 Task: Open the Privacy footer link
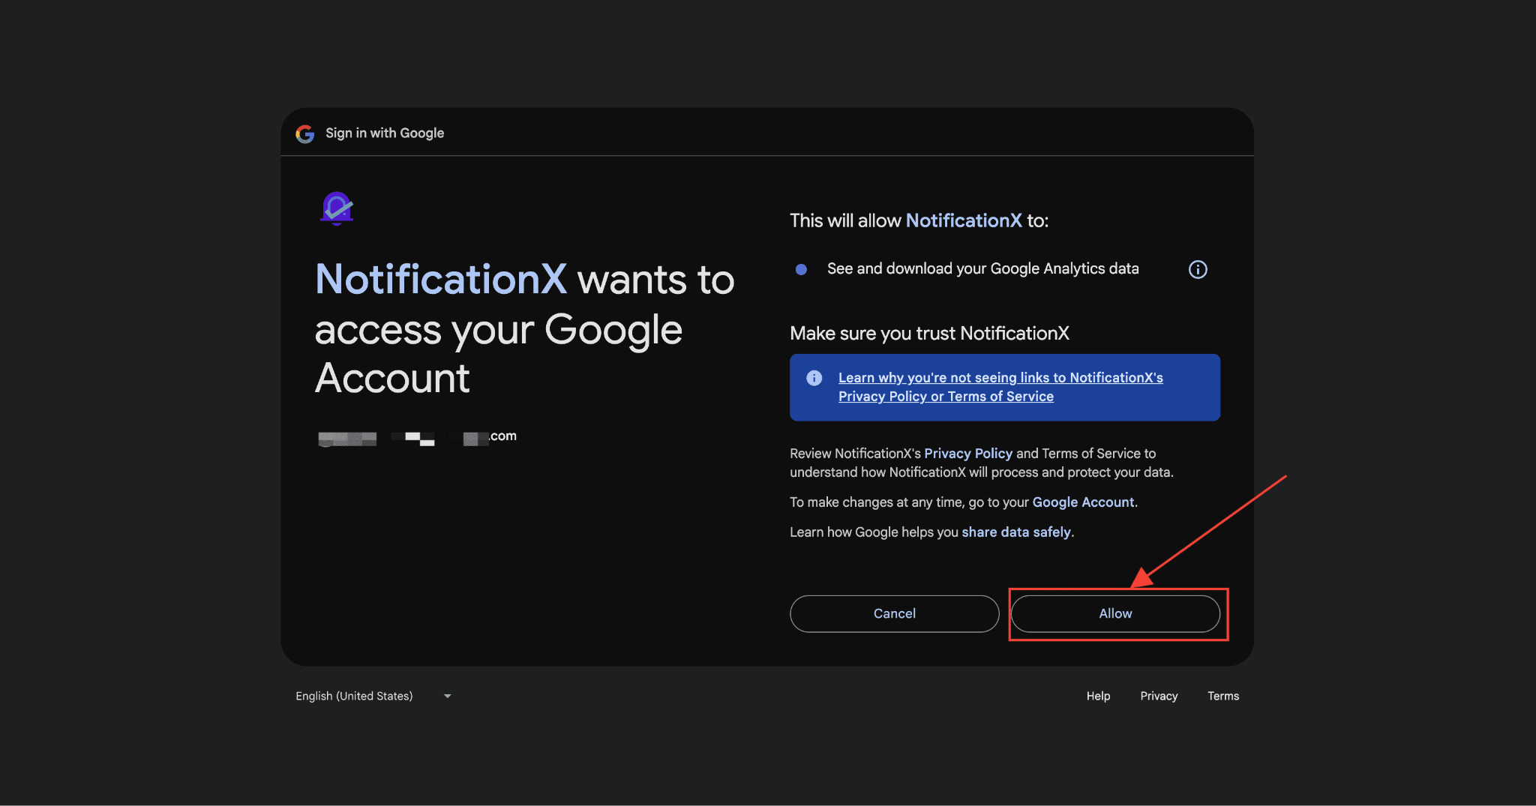pos(1159,696)
